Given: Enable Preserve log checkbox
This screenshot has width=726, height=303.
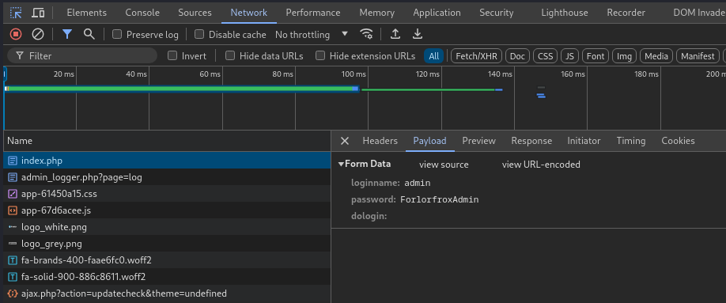Looking at the screenshot, I should point(117,34).
